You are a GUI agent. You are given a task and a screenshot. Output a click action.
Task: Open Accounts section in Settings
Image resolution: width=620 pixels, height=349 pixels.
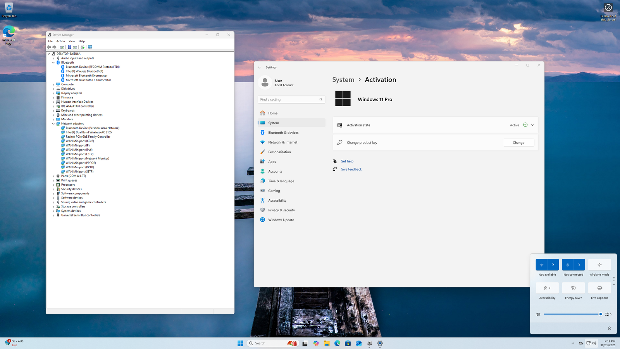(x=291, y=171)
